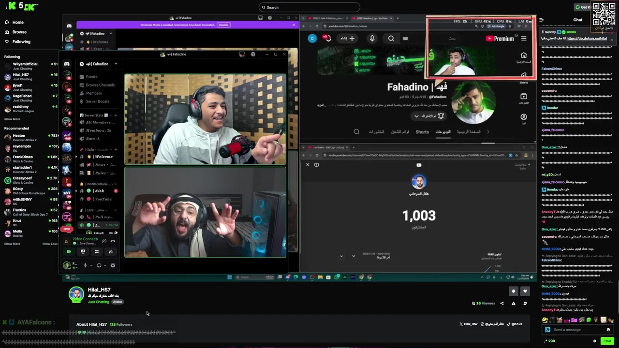The height and width of the screenshot is (348, 619).
Task: Click the Disable streamer mode button in Discord
Action: pyautogui.click(x=223, y=25)
